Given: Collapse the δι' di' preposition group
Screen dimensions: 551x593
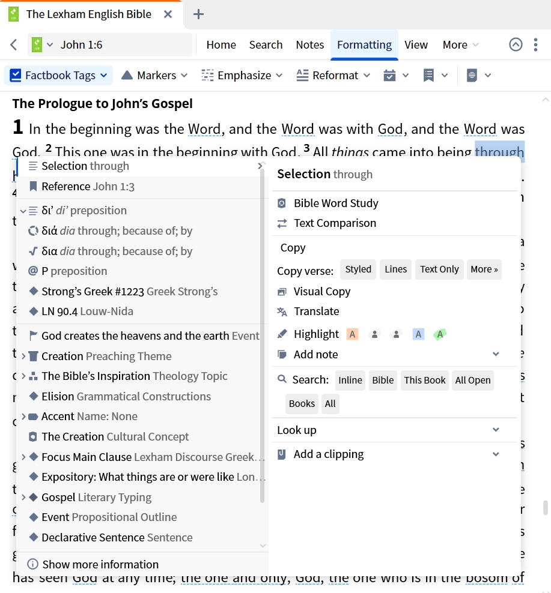Looking at the screenshot, I should (23, 211).
